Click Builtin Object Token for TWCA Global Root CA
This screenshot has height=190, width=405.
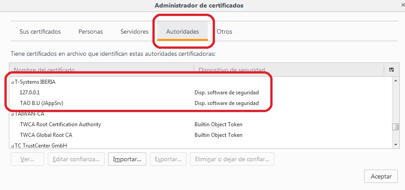coord(218,135)
